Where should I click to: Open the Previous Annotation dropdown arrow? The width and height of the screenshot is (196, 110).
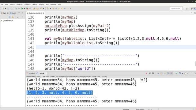point(56,9)
